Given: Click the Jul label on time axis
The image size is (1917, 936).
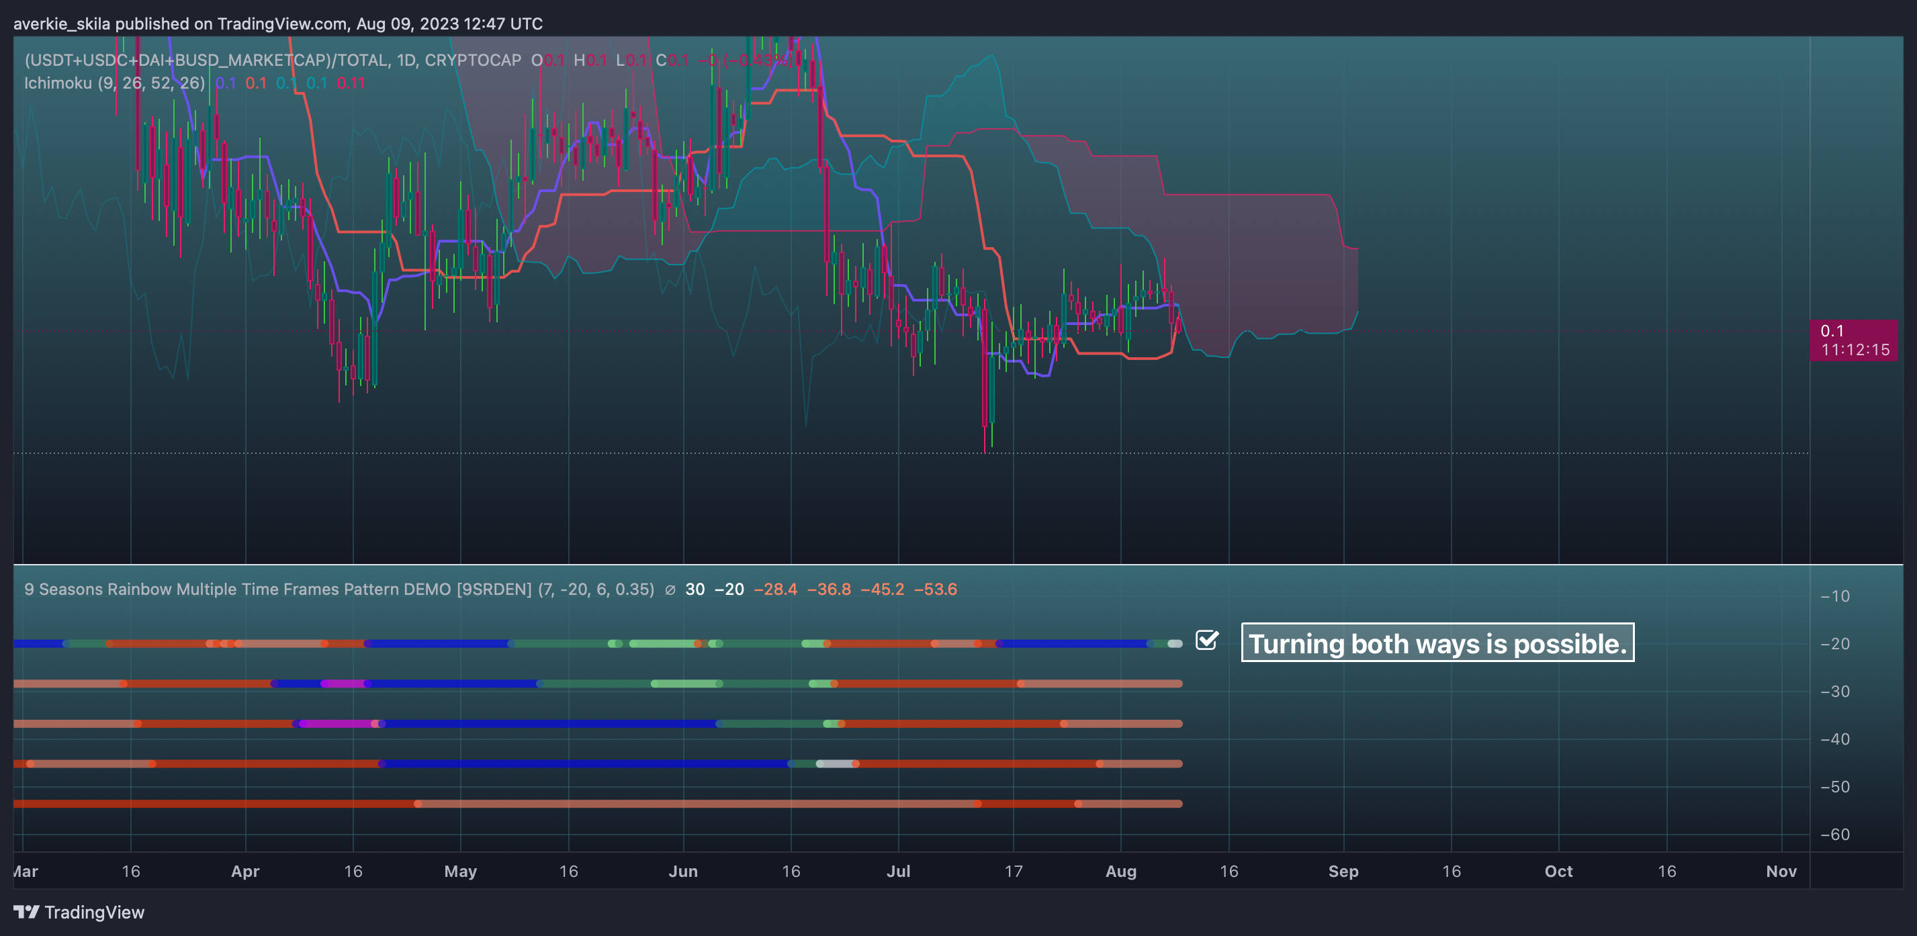Looking at the screenshot, I should 898,870.
